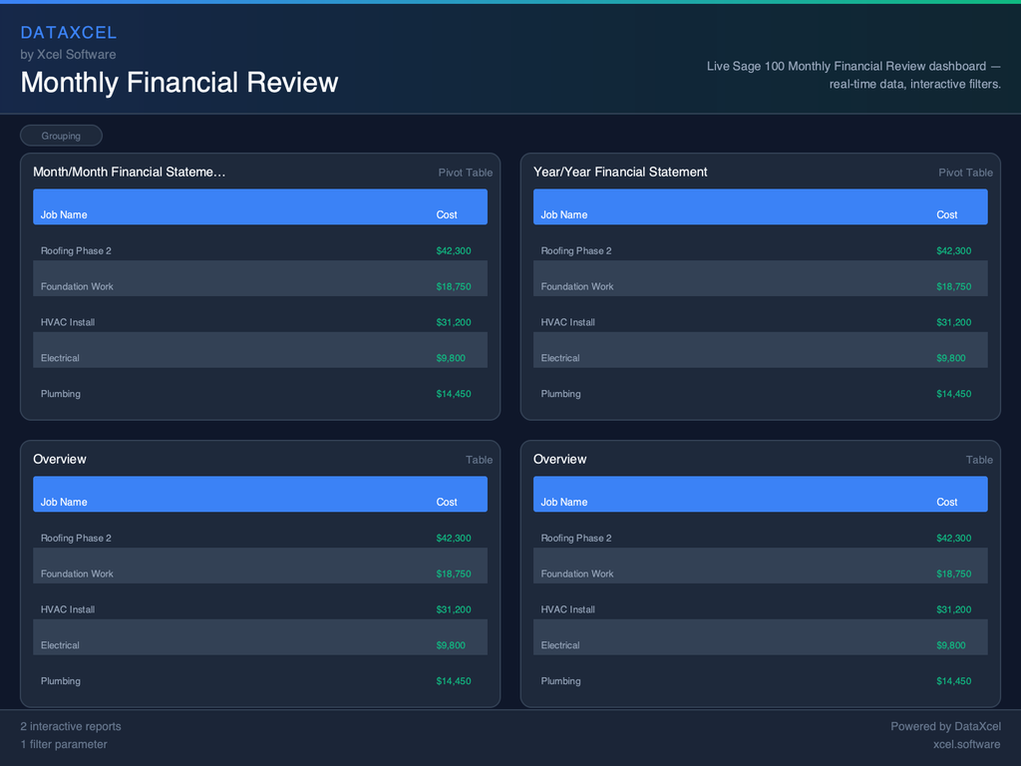Select Roofing Phase 2 row in Month/Month table
This screenshot has width=1021, height=766.
(x=259, y=250)
